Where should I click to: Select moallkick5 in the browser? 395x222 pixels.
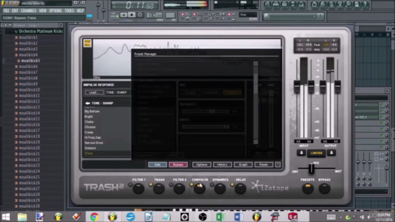point(30,60)
